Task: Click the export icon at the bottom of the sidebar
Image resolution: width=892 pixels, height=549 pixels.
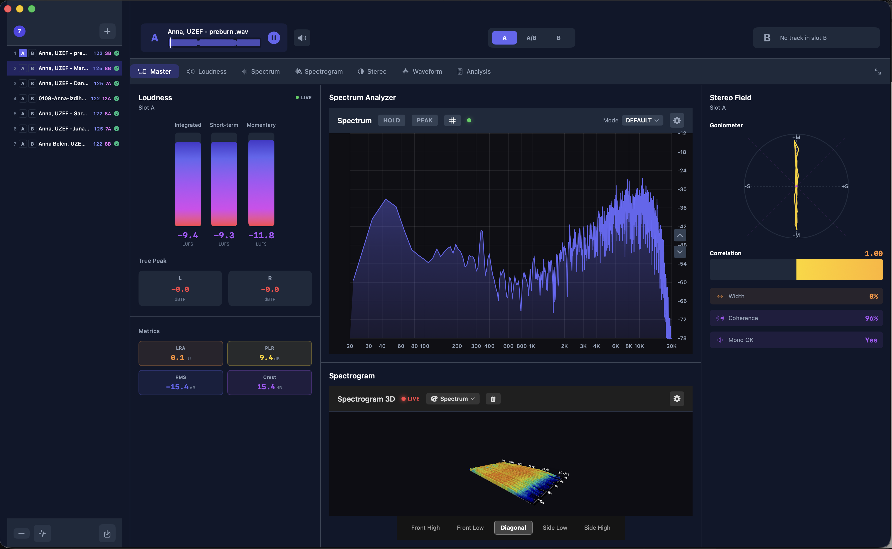Action: tap(107, 533)
